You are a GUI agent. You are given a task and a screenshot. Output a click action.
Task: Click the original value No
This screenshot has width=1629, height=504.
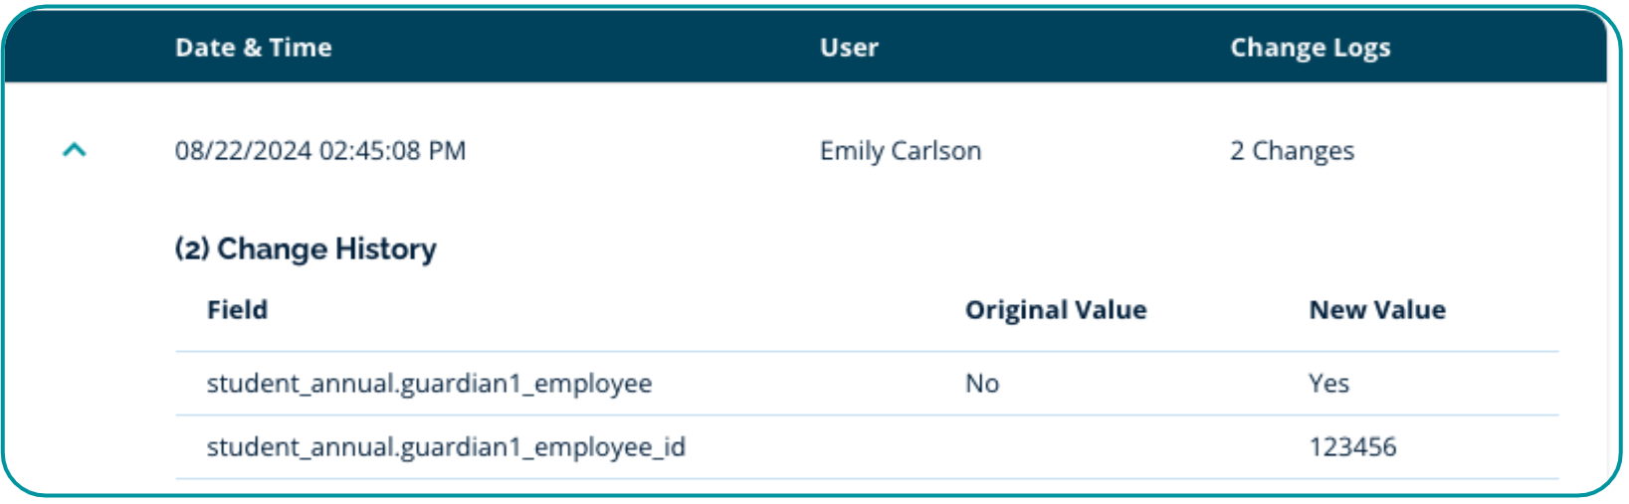pos(981,384)
